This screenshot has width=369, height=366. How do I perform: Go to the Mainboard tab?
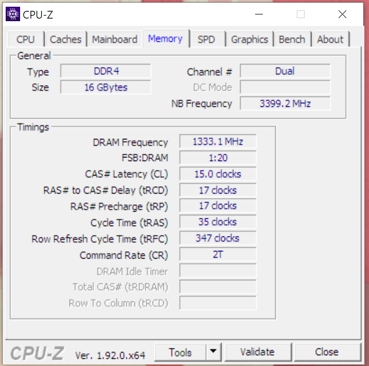tap(114, 39)
